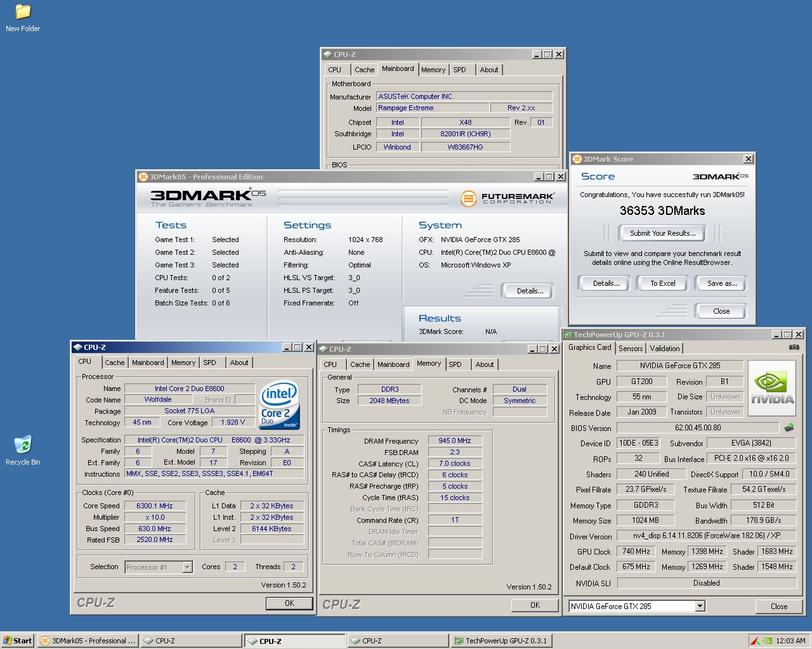Screen dimensions: 812x649
Task: Click the NVIDIA logo in GPU-Z
Action: 772,389
